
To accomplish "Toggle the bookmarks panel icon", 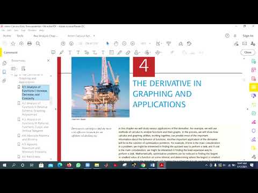I will tap(4, 72).
